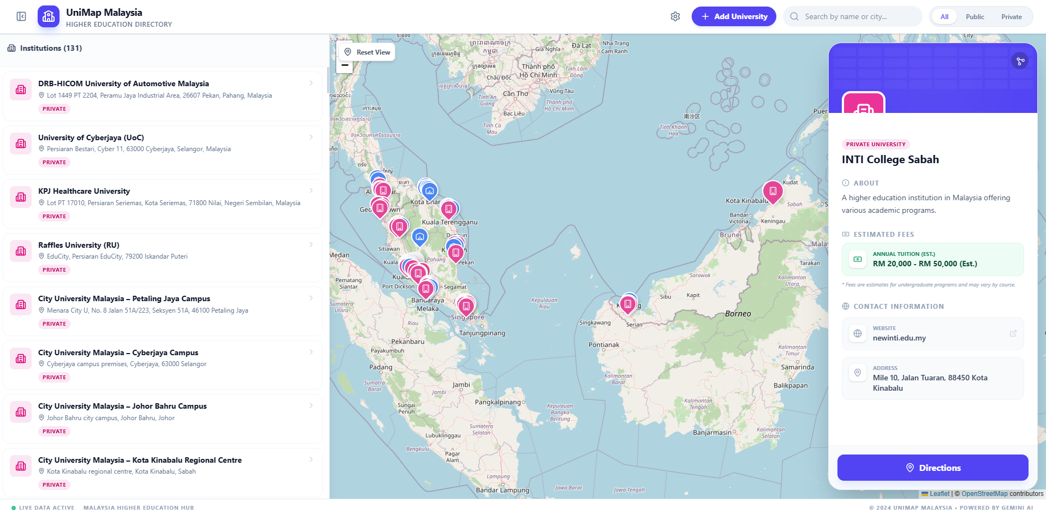The image size is (1046, 514).
Task: Expand the Raffles University entry chevron
Action: pos(311,244)
